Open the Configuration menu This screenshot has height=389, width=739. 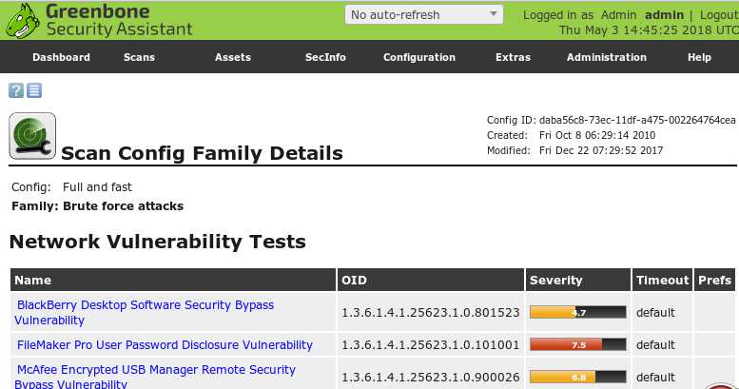(419, 57)
